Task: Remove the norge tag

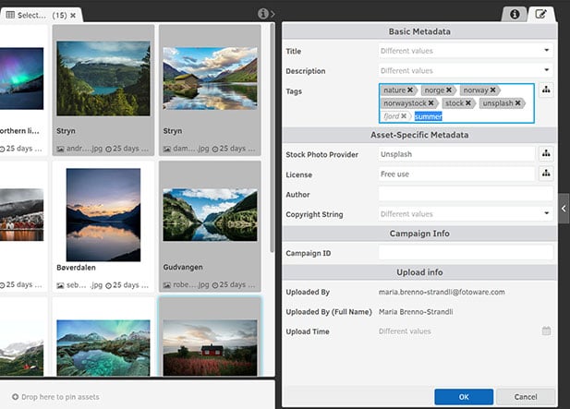Action: click(449, 90)
